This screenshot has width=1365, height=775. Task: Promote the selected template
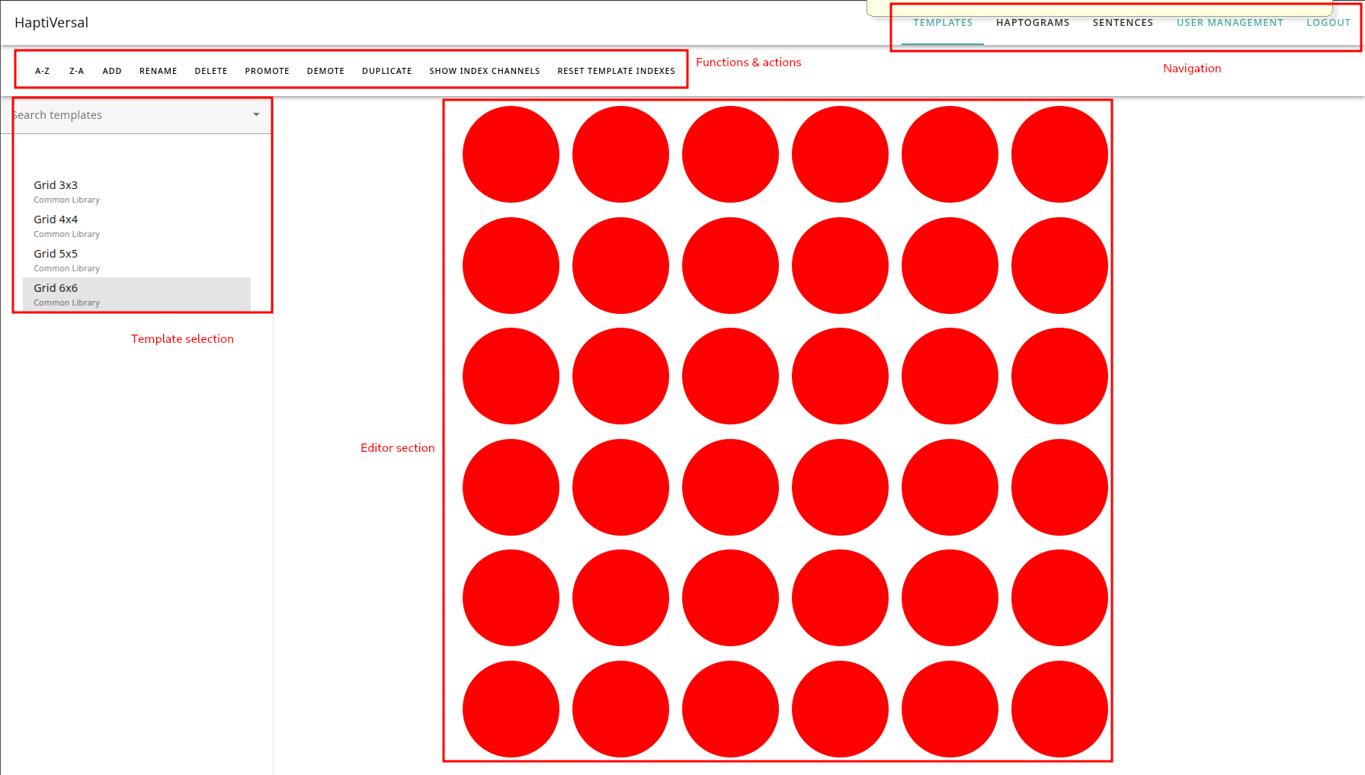[267, 70]
